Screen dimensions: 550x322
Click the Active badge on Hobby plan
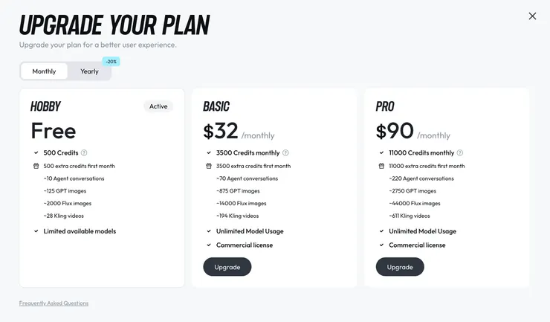pos(158,106)
